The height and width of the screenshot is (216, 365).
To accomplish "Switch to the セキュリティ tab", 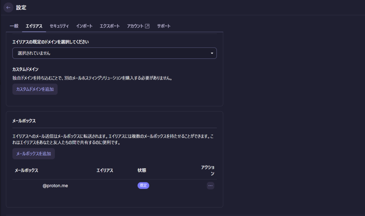I will pos(59,26).
